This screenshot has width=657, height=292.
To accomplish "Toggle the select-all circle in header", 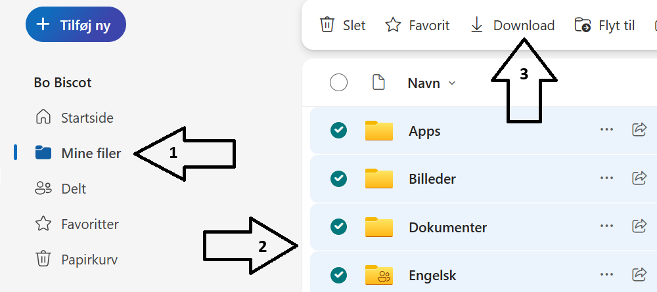I will click(338, 83).
